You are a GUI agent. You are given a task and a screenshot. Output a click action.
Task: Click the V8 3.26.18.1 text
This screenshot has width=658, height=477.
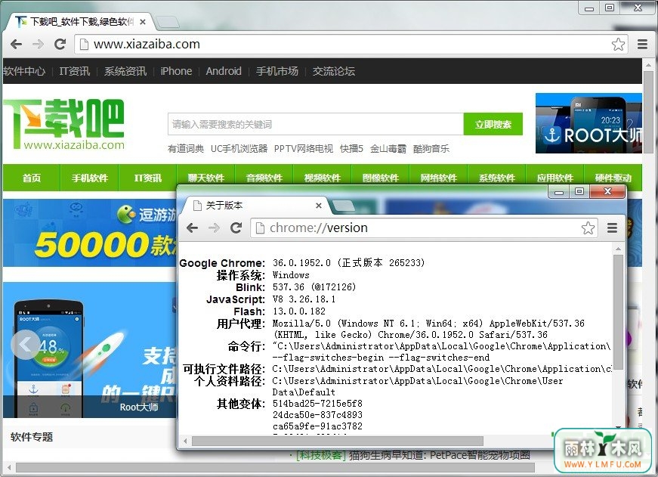(304, 299)
